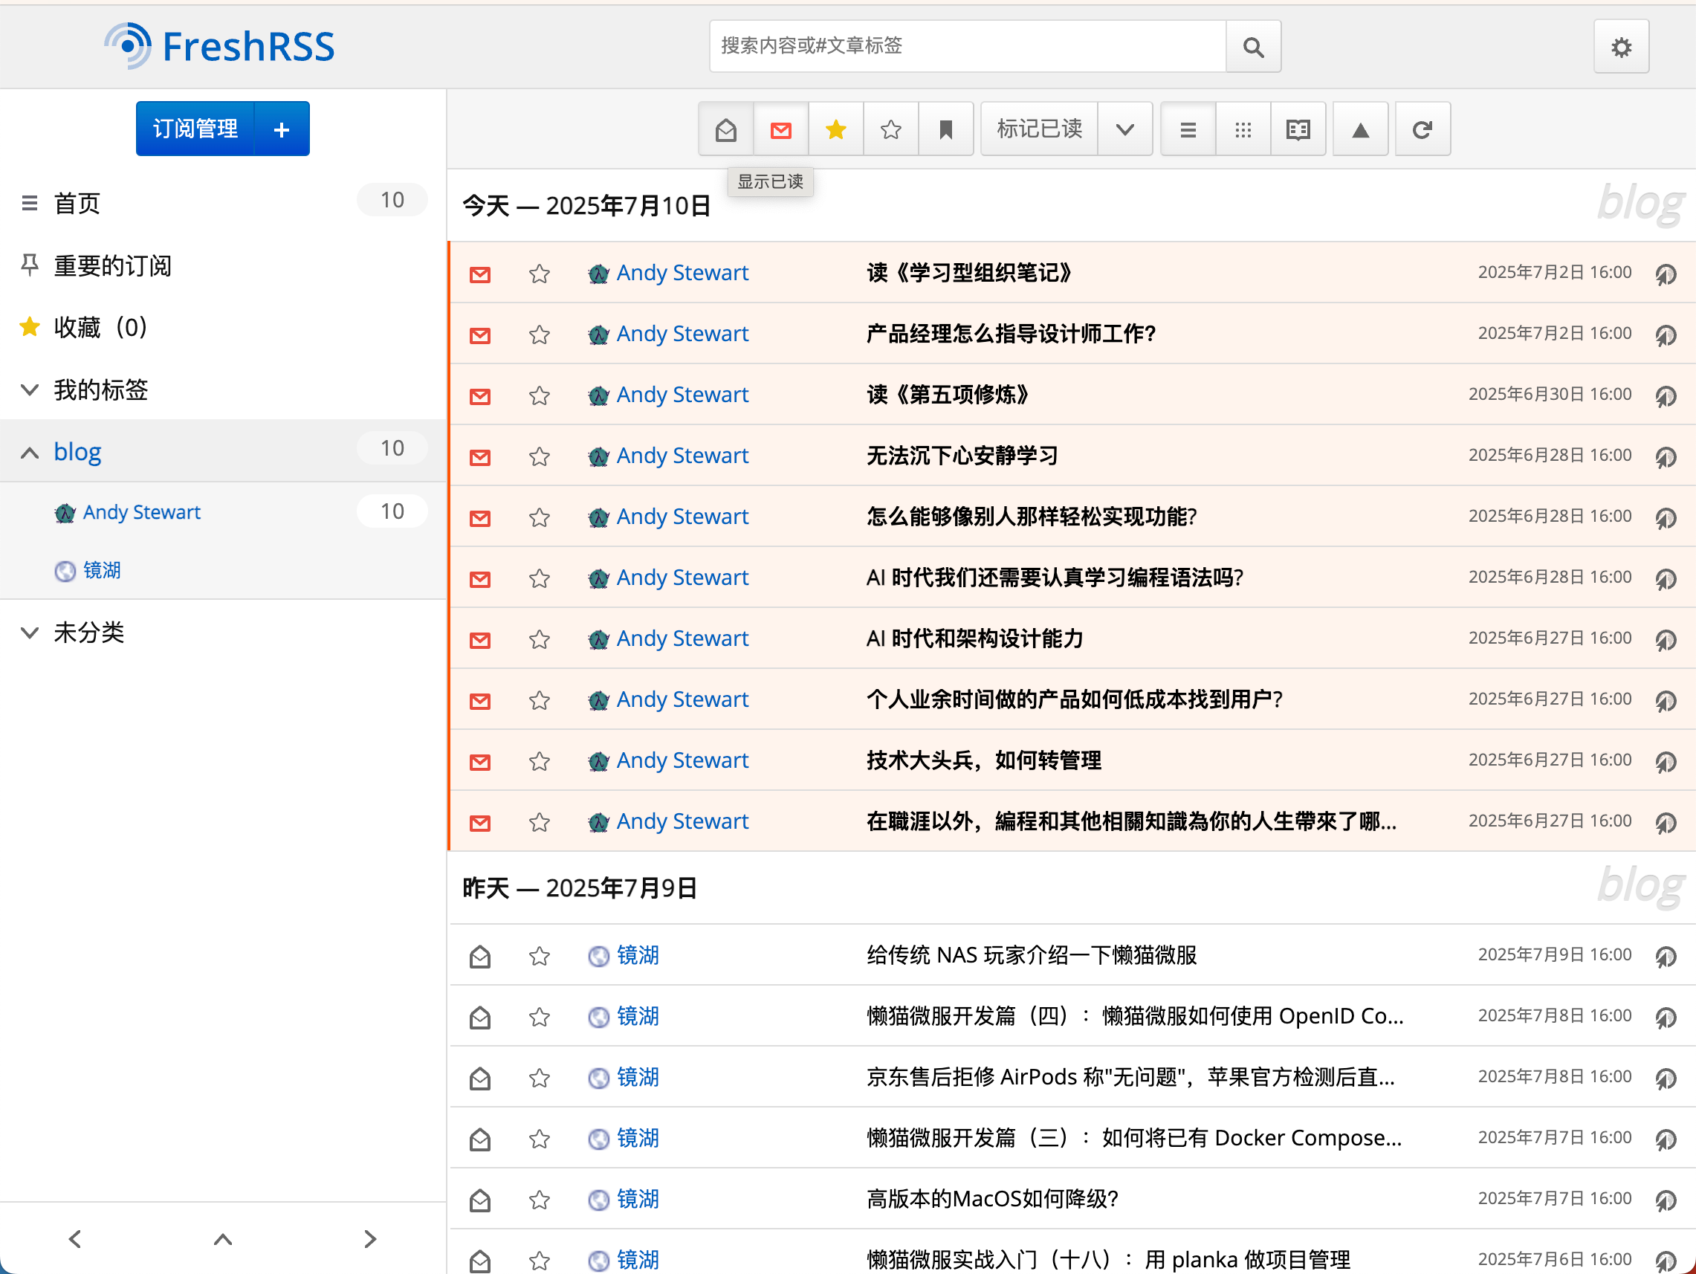Mark 产品经理怎么指导设计师工作 as read
This screenshot has width=1696, height=1274.
480,335
